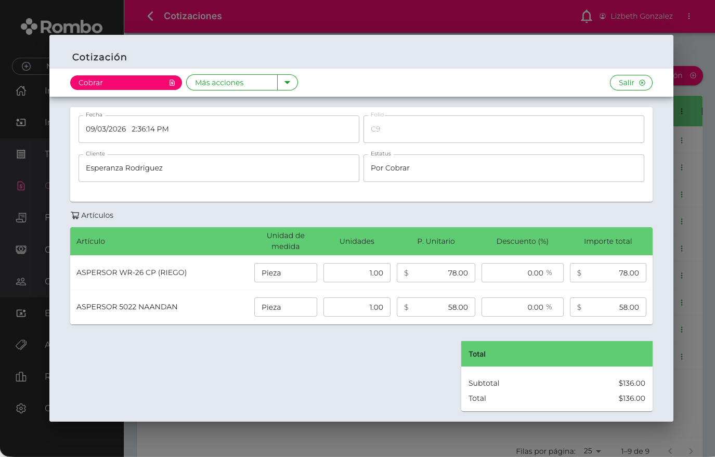Click the cash payment sidebar icon
Viewport: 715px width, 457px height.
[21, 250]
